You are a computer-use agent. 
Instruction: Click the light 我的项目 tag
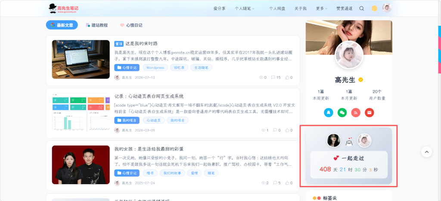(177, 120)
